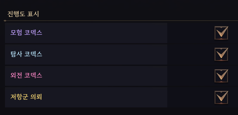Click empty area of the 탐사 코덱스 row panel
Viewport: 238px width, 115px height.
(x=105, y=55)
